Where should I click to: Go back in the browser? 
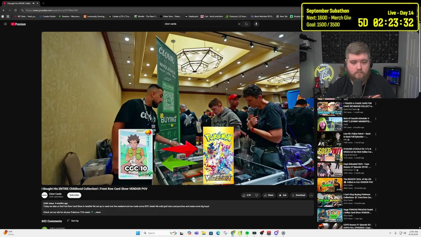pyautogui.click(x=4, y=10)
